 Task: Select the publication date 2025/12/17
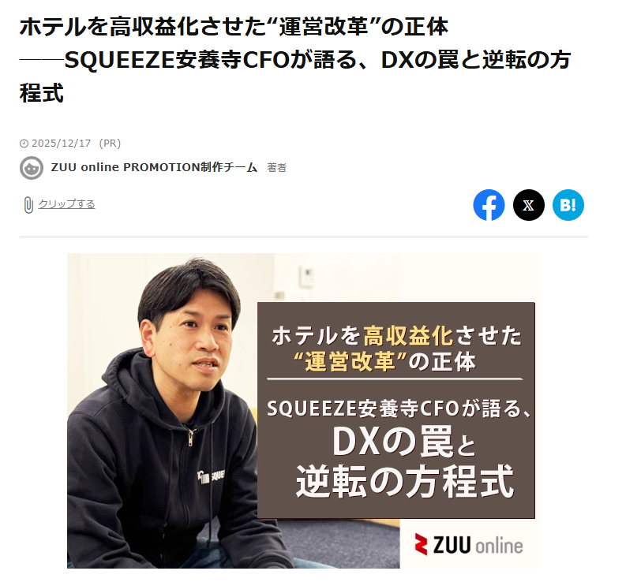[x=62, y=144]
